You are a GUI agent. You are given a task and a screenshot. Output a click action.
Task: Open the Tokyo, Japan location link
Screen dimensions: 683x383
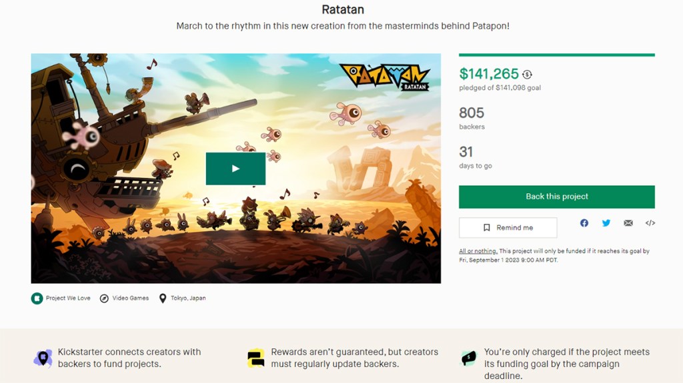coord(187,298)
